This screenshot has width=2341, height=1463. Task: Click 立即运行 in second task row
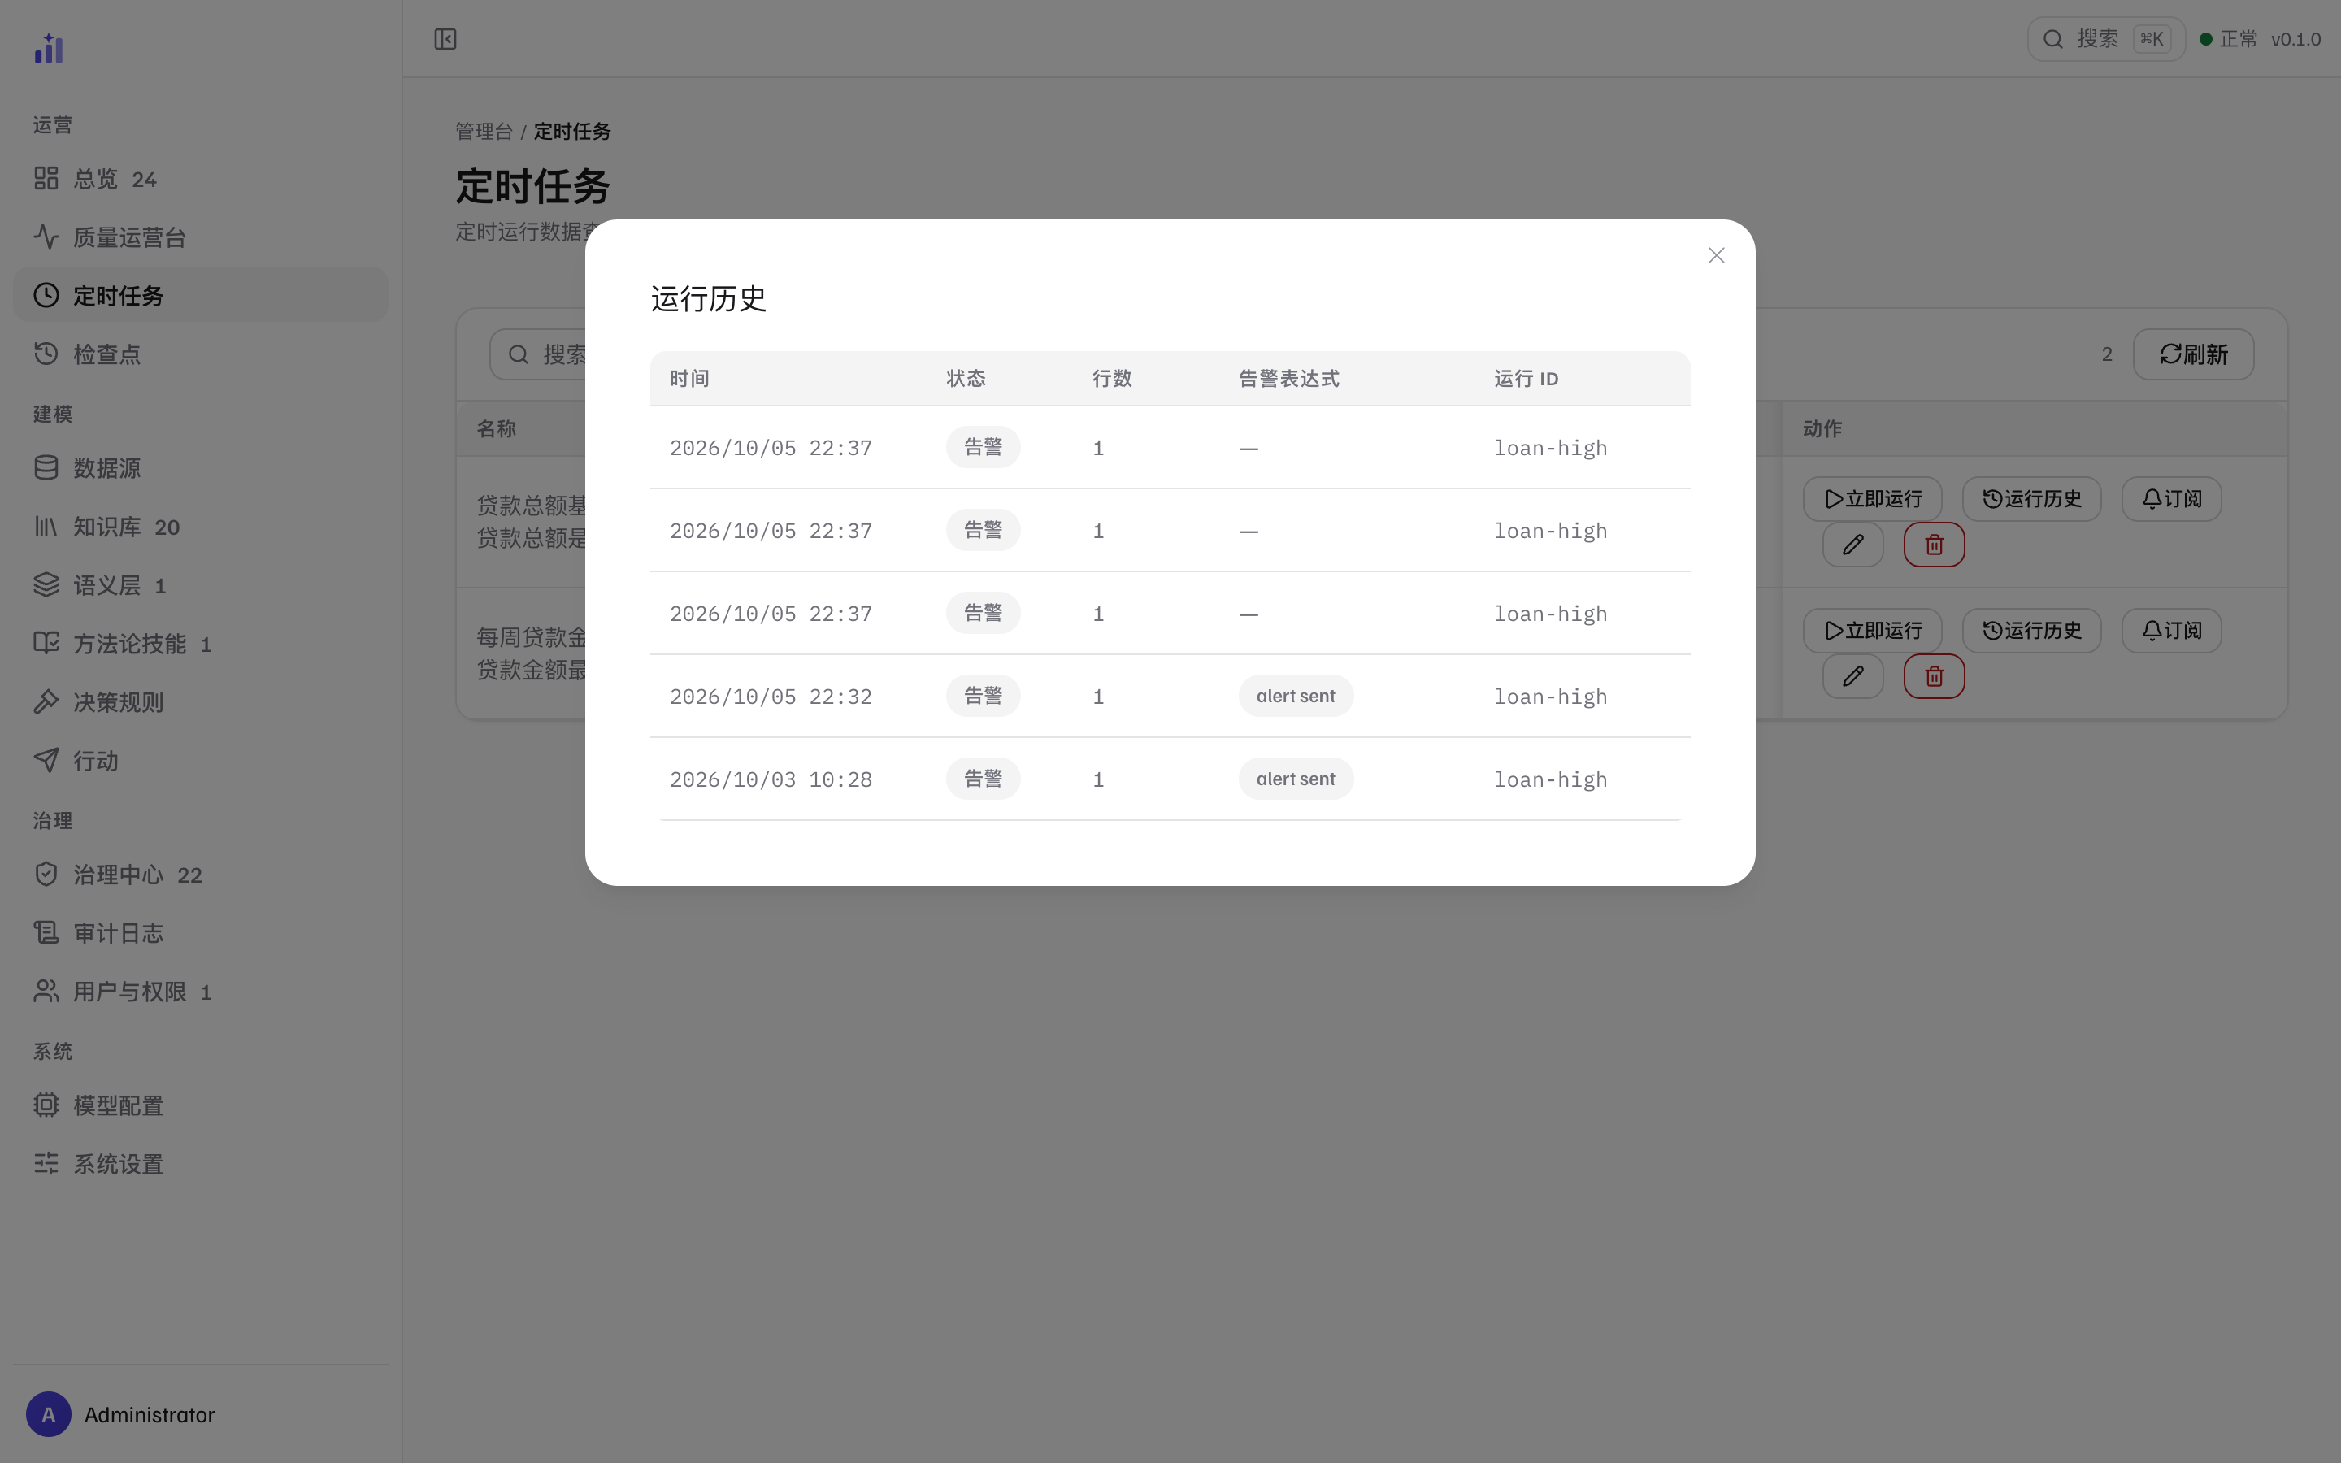(1872, 631)
